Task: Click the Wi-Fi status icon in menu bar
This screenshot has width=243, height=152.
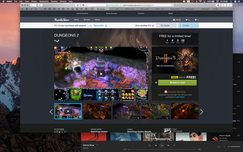Action: (200, 1)
